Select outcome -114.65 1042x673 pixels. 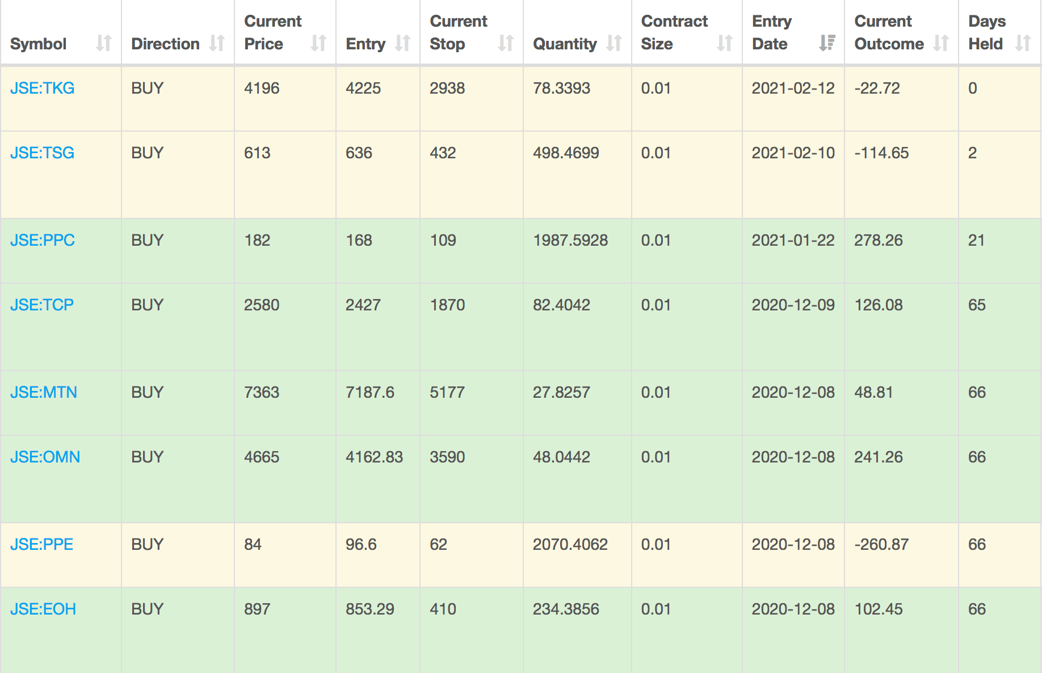(881, 153)
